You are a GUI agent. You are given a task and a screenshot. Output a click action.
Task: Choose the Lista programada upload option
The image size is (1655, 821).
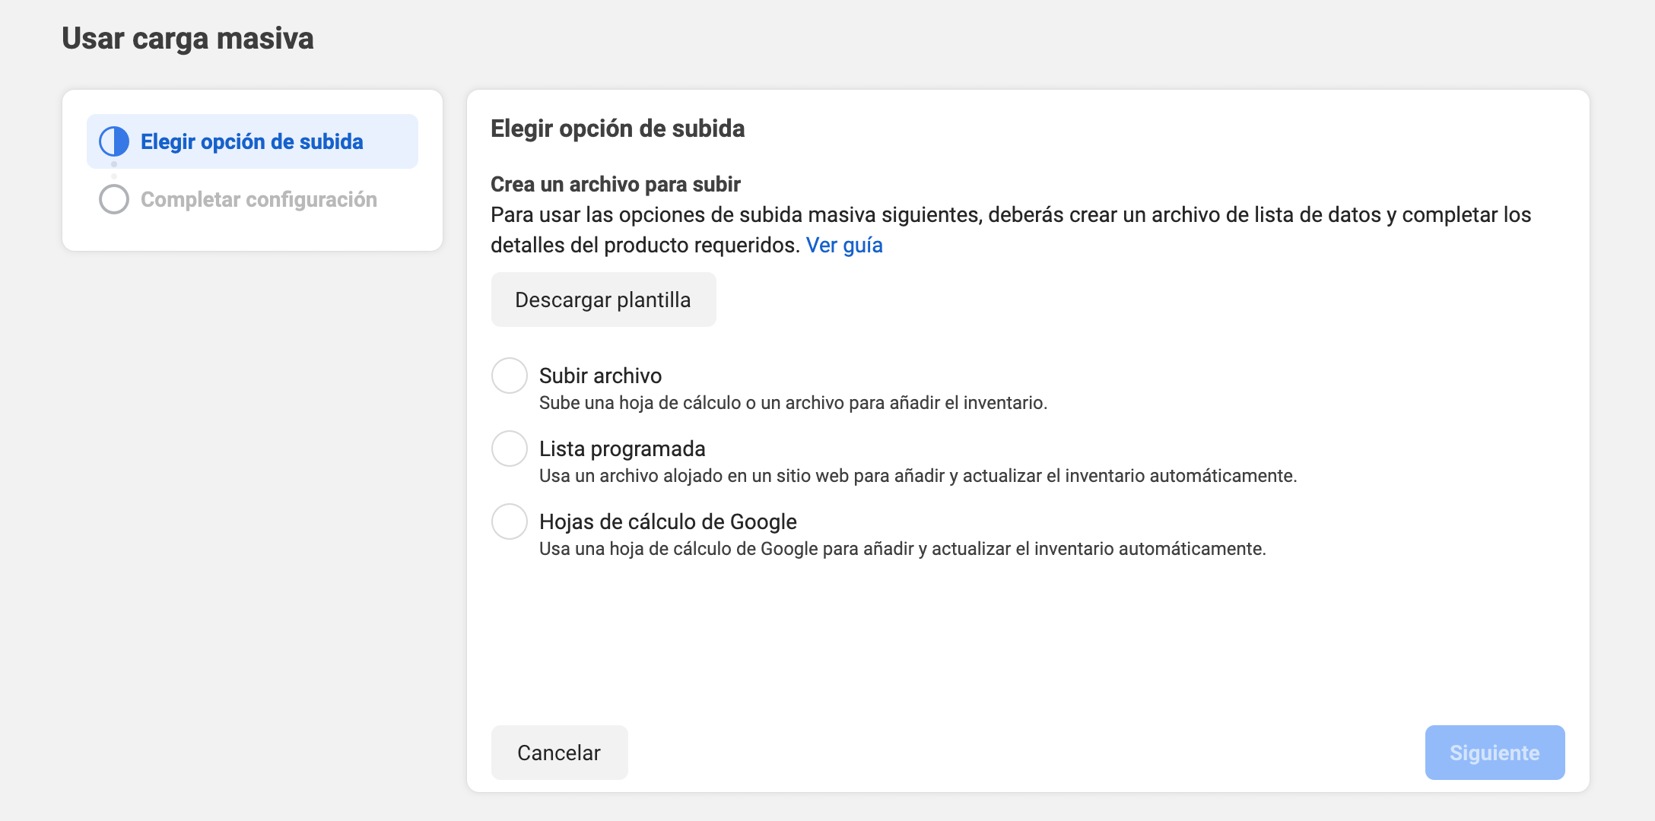pyautogui.click(x=509, y=449)
